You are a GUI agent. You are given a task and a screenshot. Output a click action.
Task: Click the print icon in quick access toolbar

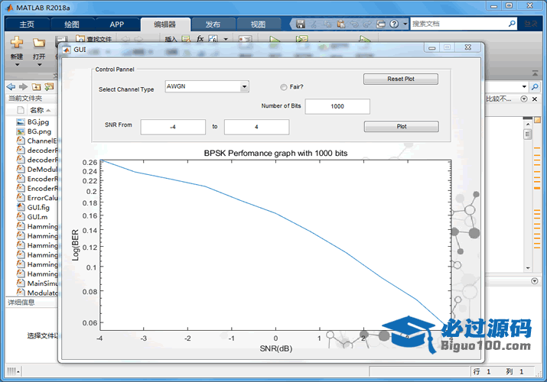coord(381,24)
